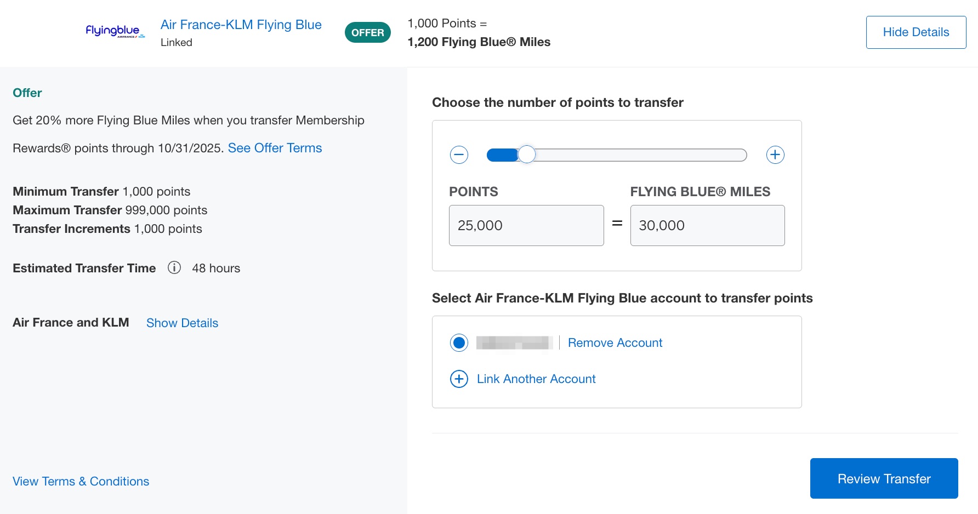The image size is (978, 514).
Task: Click the Points input field showing 25,000
Action: 526,225
